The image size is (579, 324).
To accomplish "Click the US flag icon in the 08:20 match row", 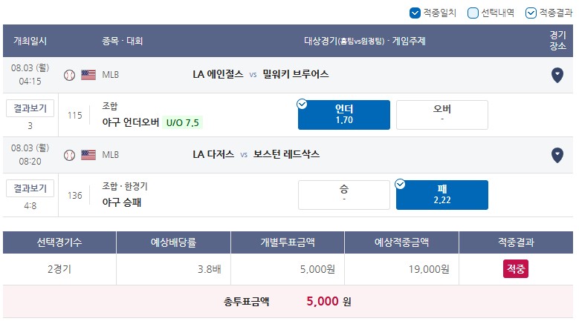I will point(88,155).
